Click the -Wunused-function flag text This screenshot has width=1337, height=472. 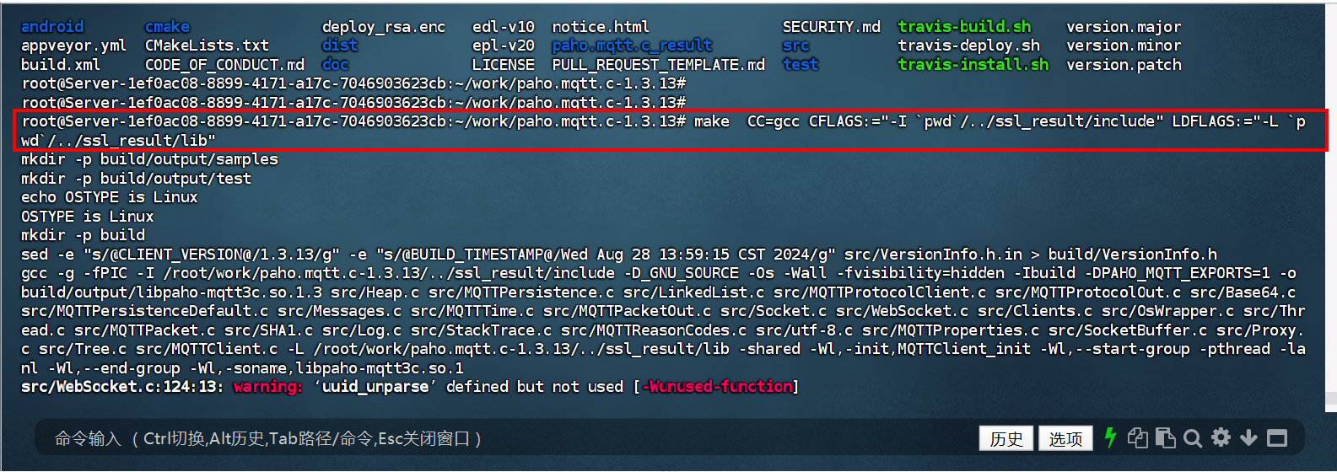pyautogui.click(x=719, y=387)
